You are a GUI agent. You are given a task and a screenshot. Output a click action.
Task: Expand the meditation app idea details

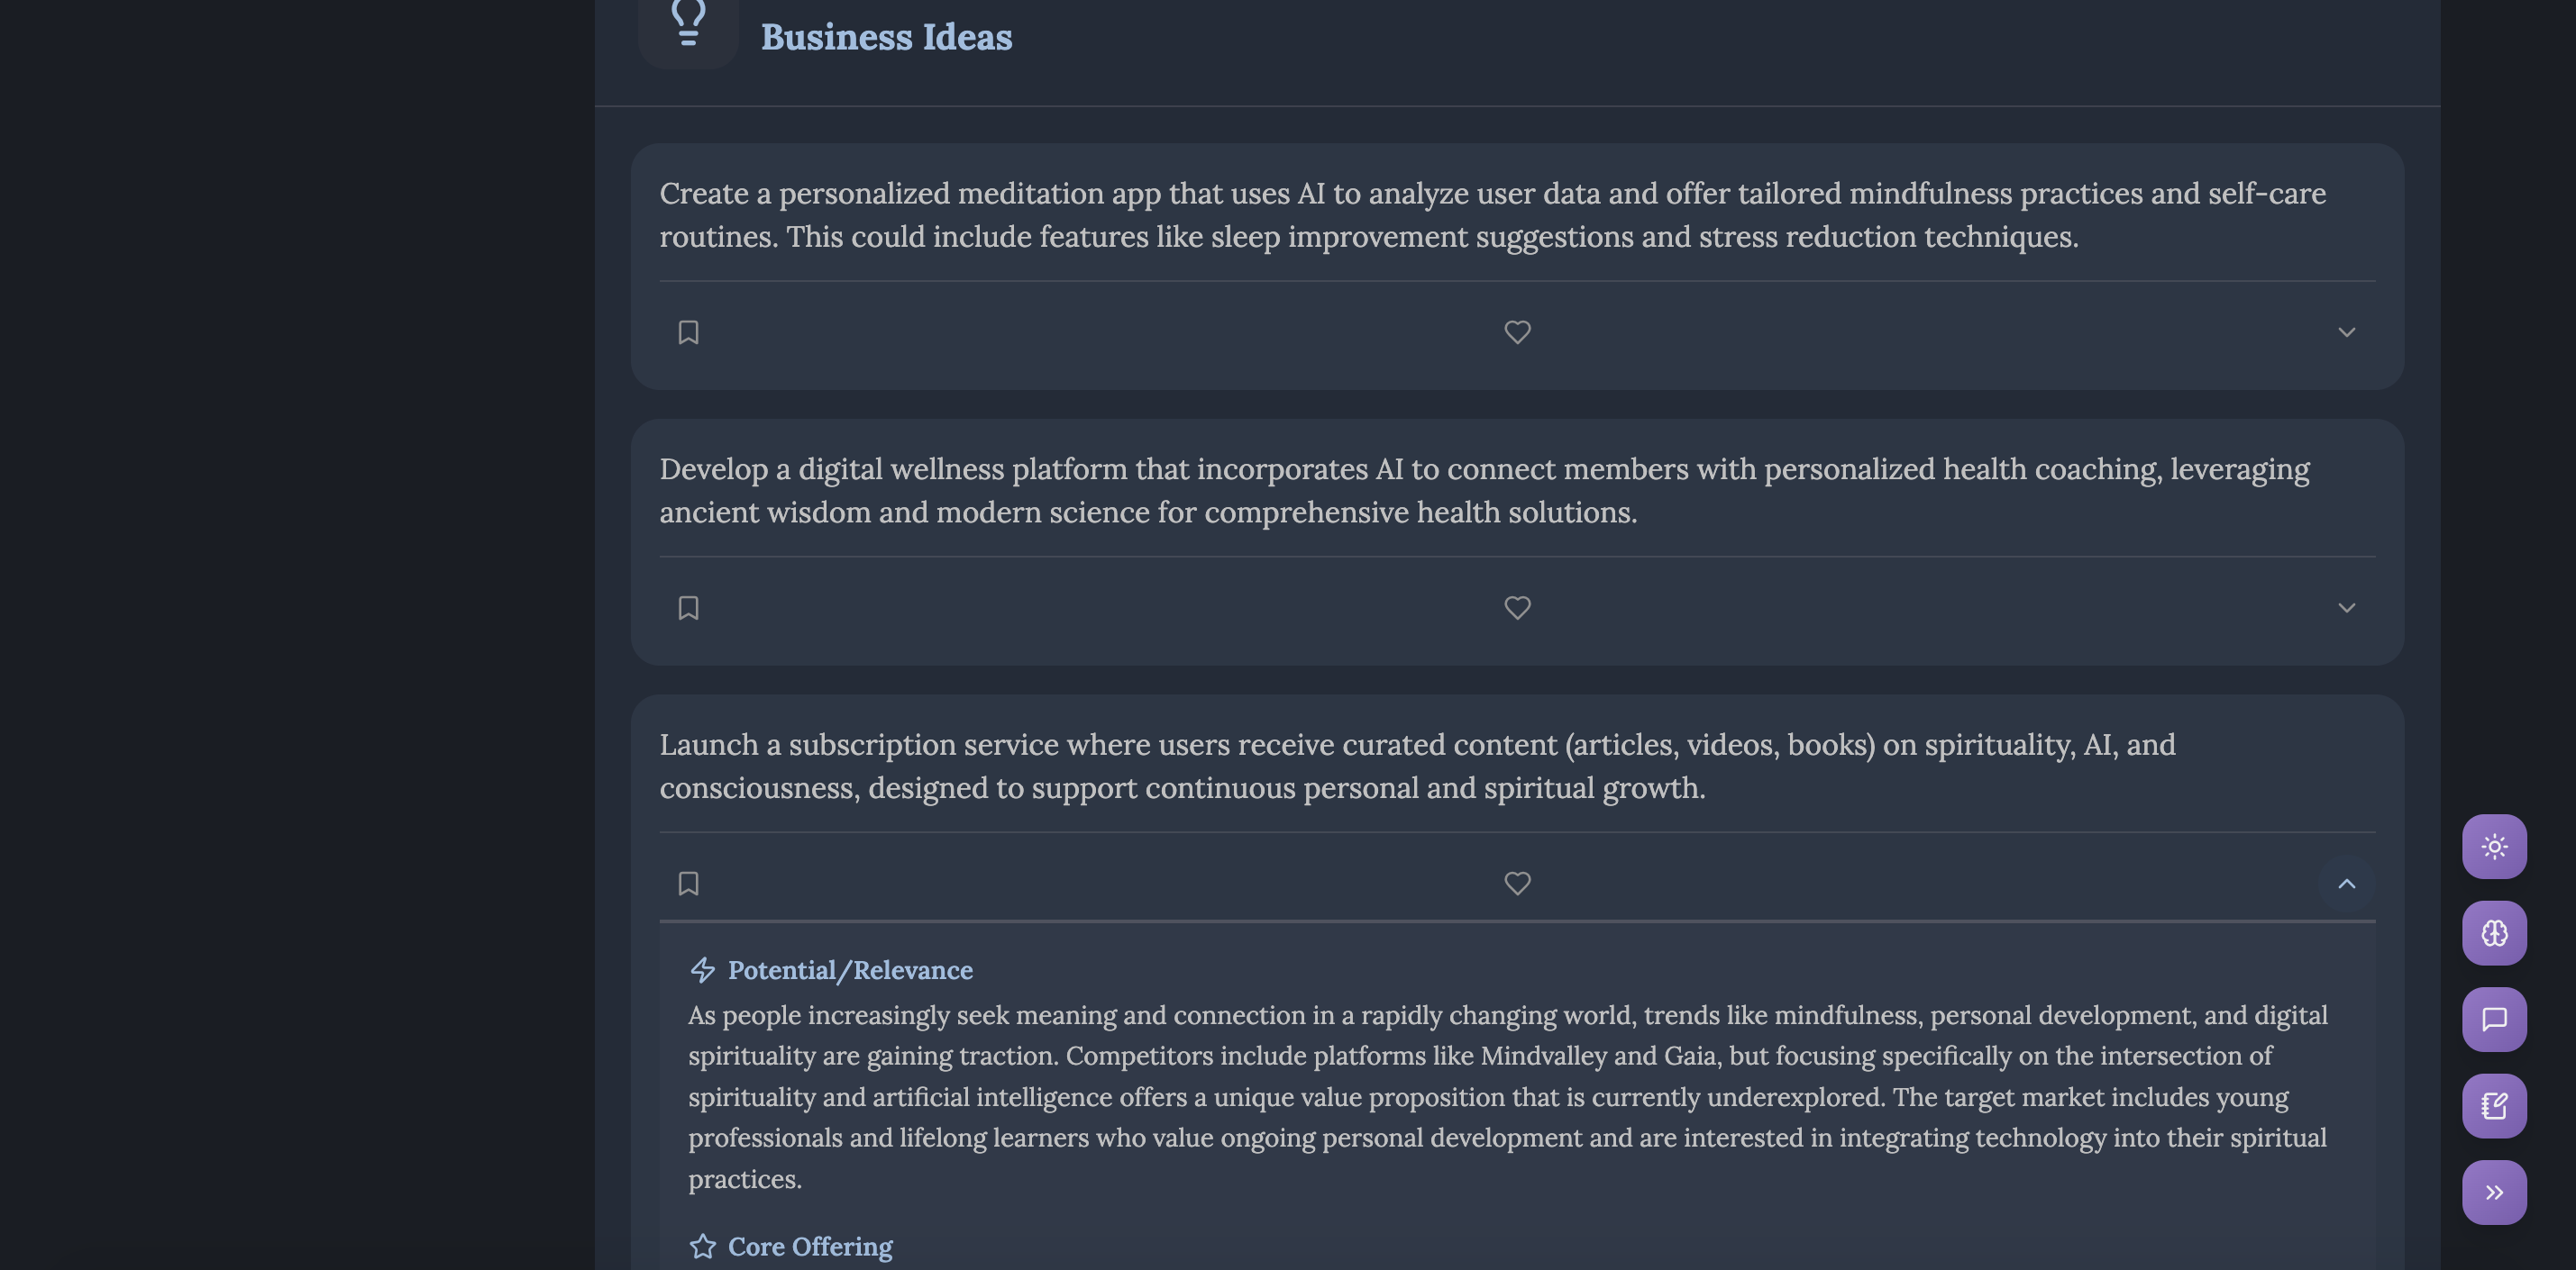(2346, 331)
